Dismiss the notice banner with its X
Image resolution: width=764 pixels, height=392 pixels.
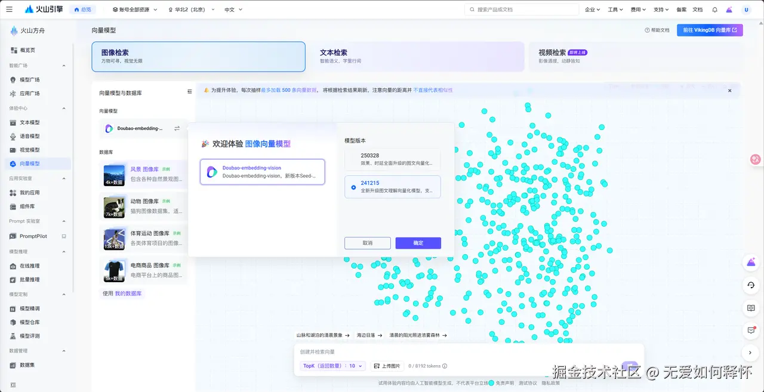(x=729, y=91)
